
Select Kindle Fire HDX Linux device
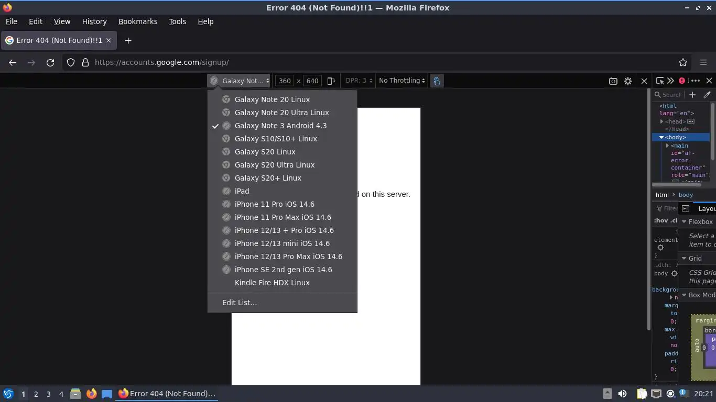(x=282, y=283)
